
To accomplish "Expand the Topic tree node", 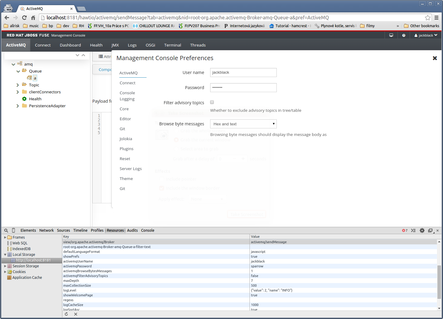I will point(18,85).
